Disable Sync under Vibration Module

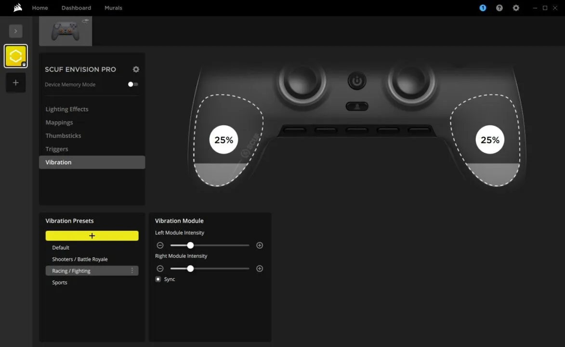tap(158, 279)
